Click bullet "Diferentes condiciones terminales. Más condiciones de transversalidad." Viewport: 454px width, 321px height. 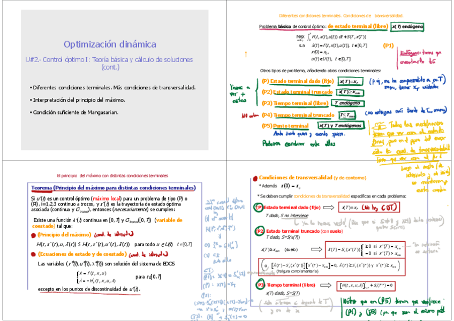112,87
